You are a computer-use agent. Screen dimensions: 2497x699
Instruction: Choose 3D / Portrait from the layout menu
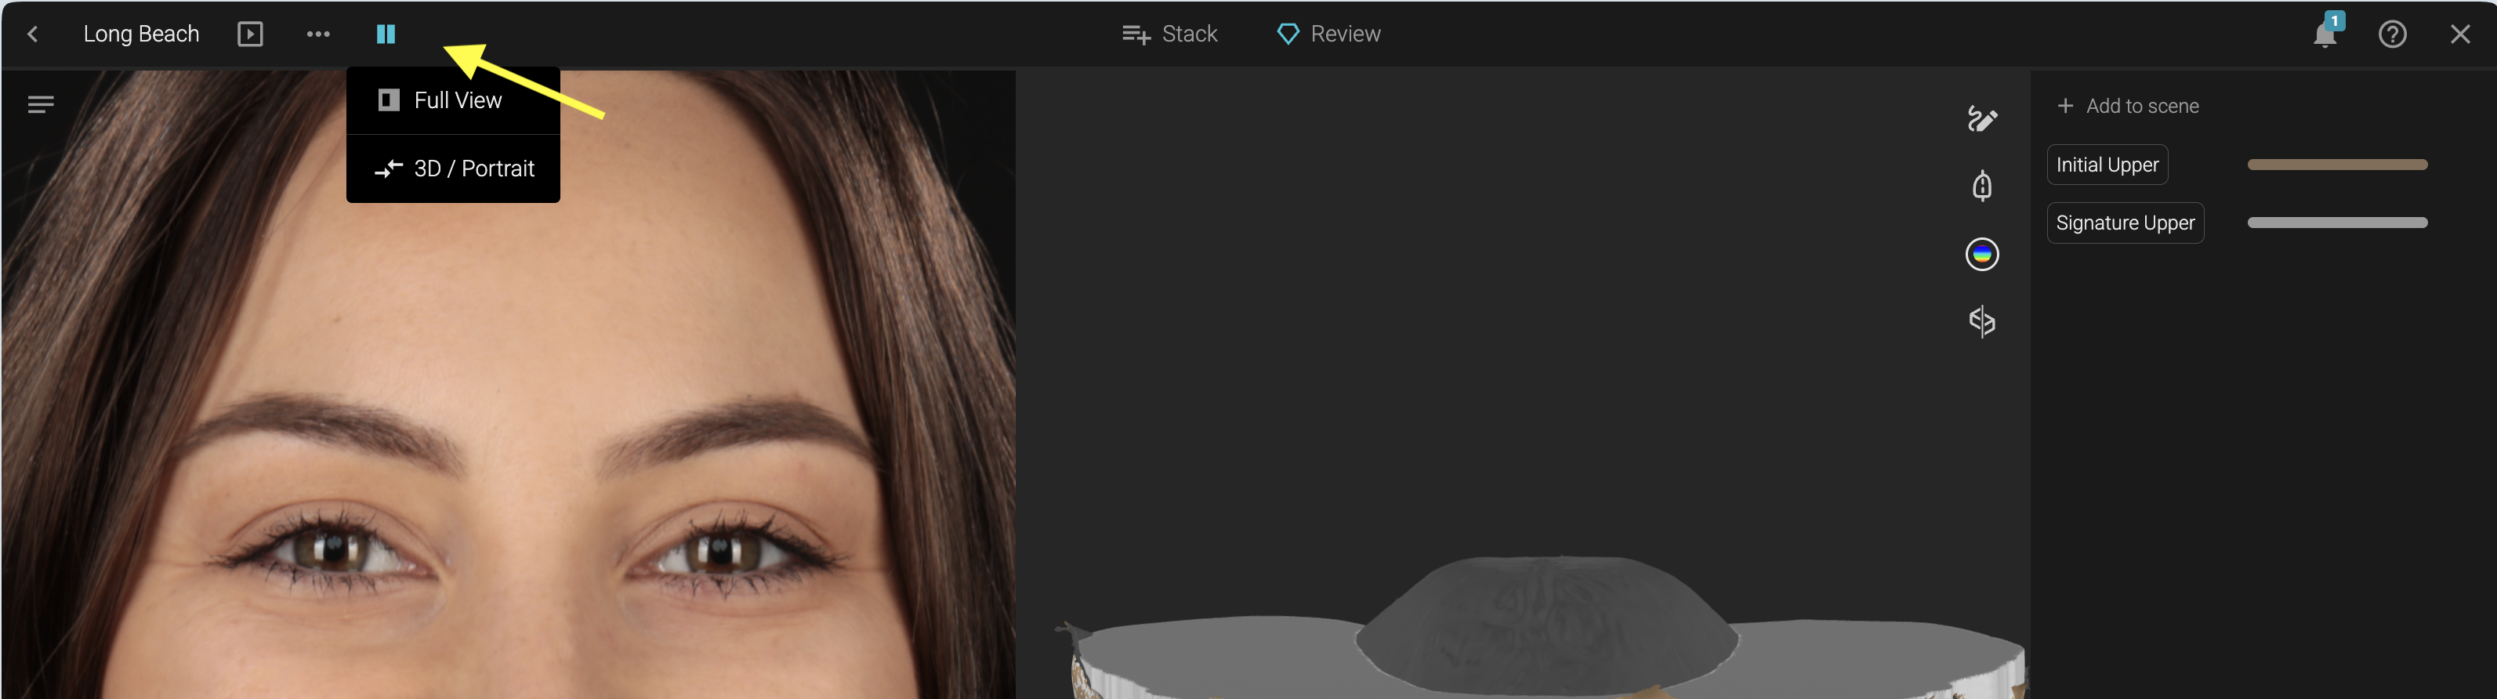454,168
